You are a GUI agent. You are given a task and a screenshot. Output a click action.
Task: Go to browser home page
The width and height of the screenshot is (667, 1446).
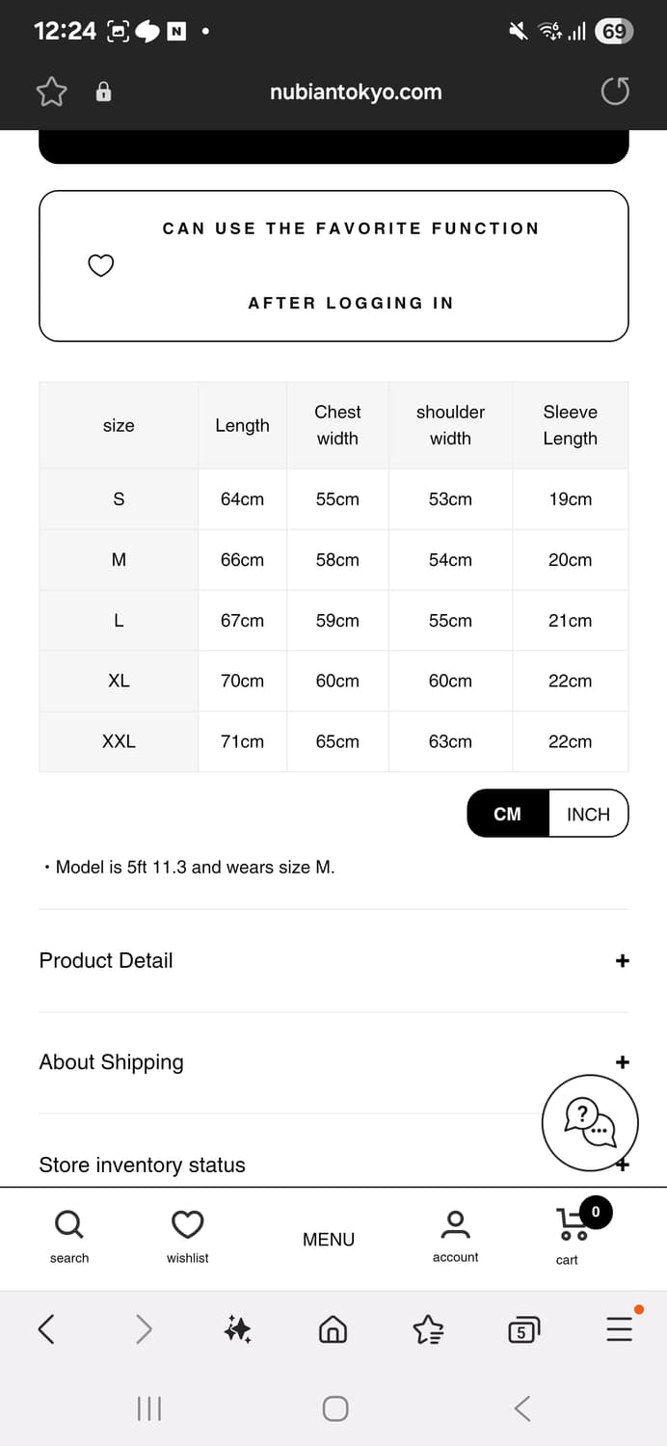tap(333, 1329)
